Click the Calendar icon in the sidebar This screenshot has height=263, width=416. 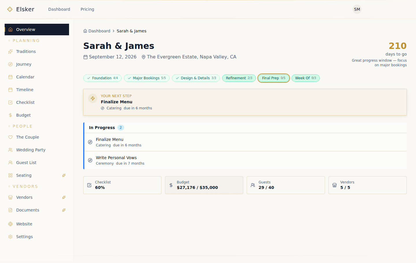(10, 77)
